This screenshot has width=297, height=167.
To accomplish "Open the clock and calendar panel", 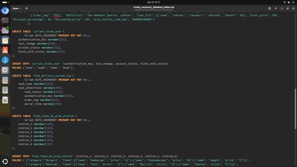I will pos(148,2).
